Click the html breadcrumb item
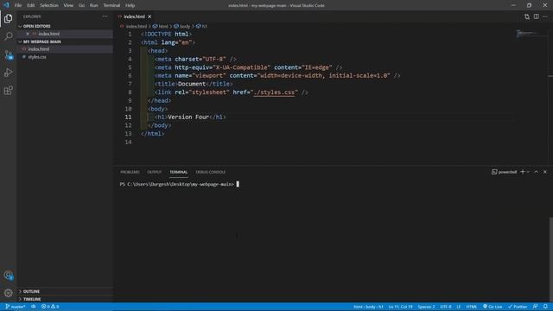Screen dimensions: 553x311 tap(161, 26)
